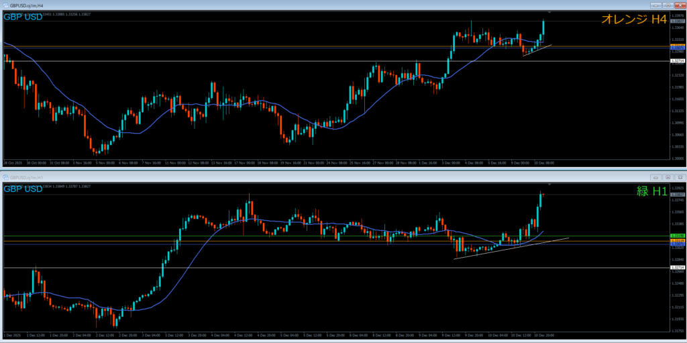Restore the GBPUSD H4 chart window

point(668,5)
